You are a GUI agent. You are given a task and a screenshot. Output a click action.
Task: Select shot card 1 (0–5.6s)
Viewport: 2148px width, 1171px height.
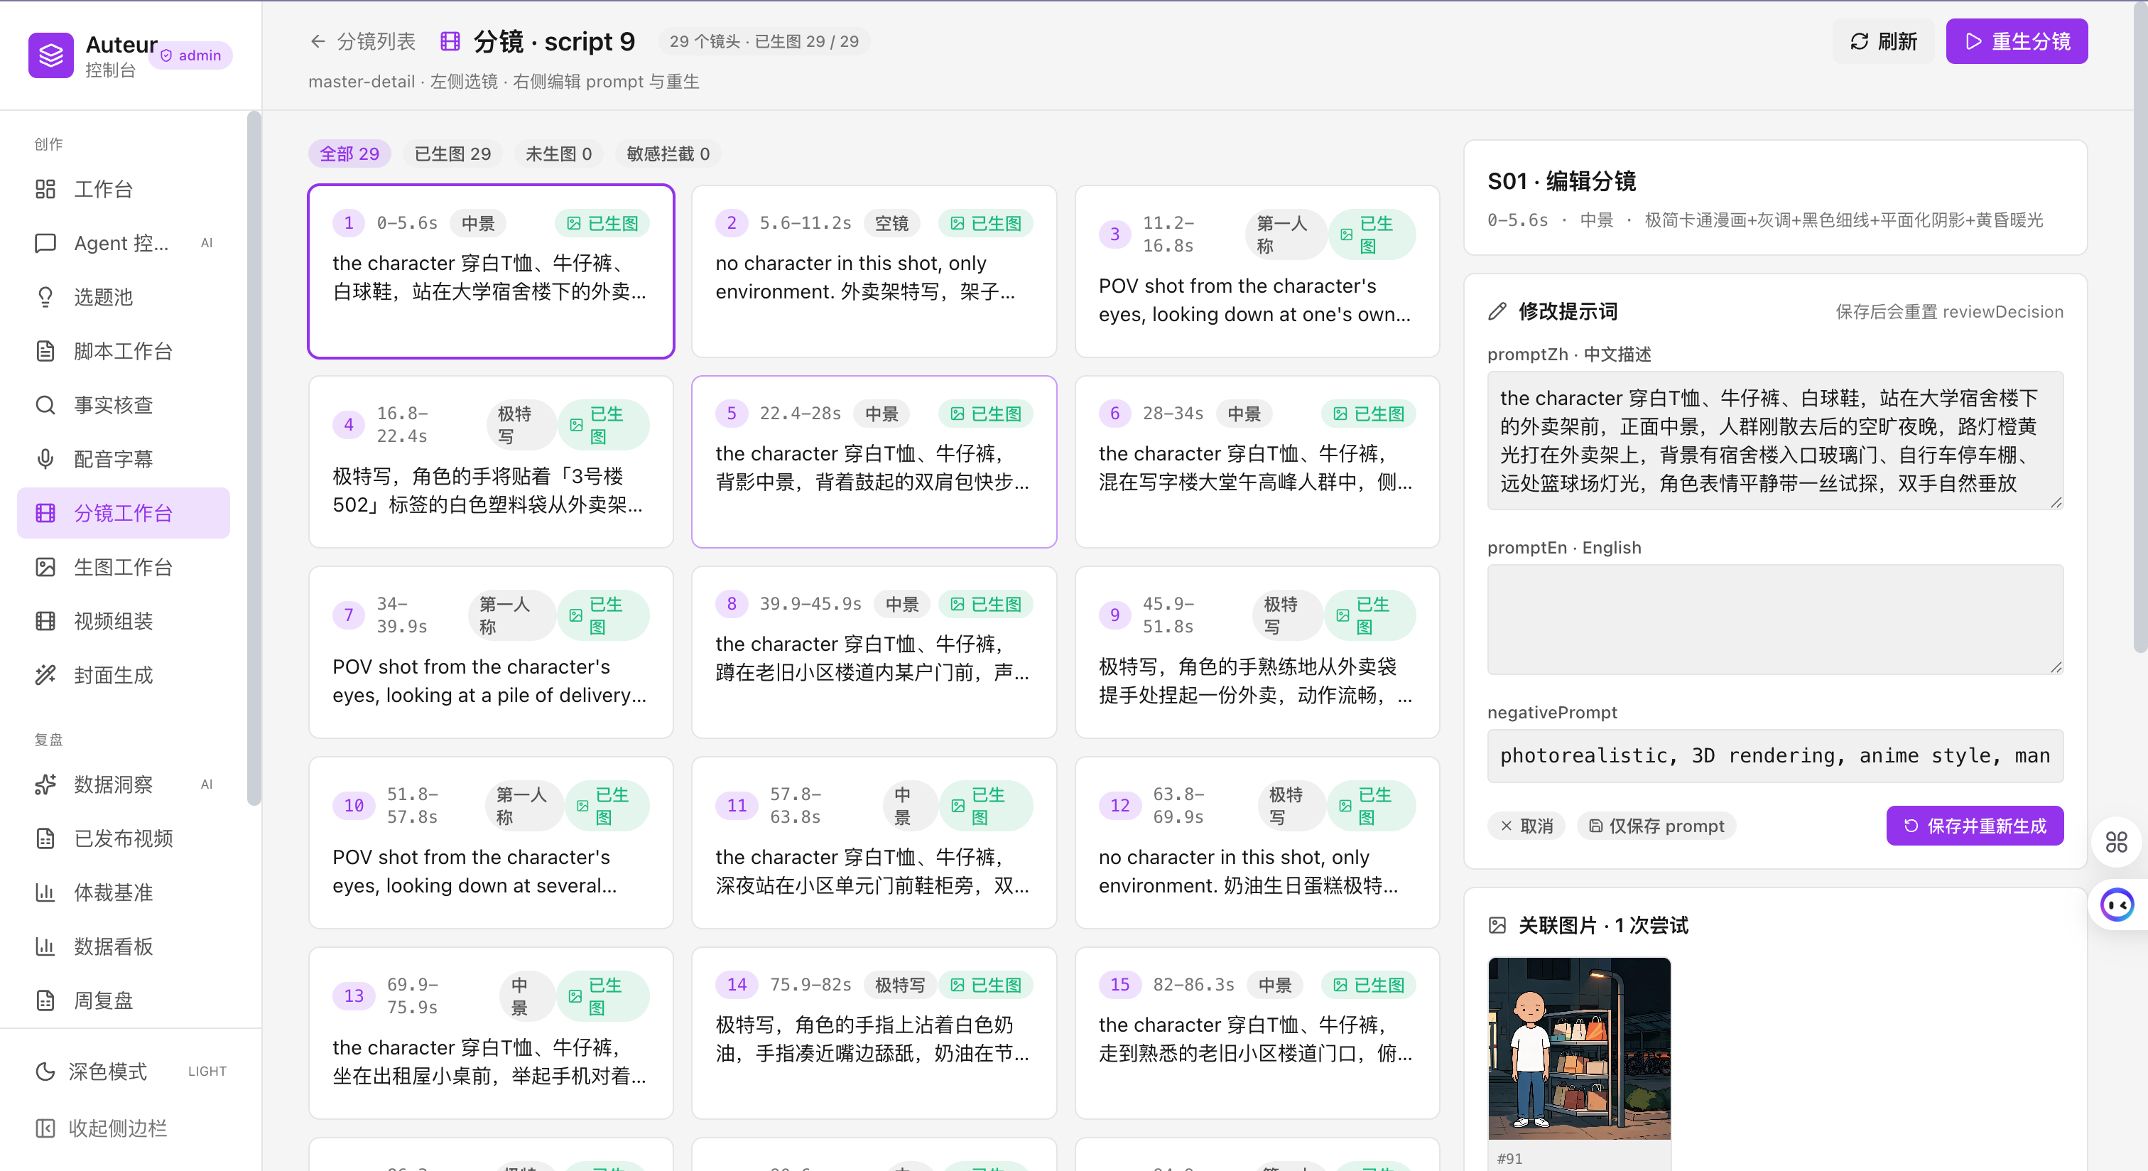pos(491,272)
